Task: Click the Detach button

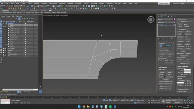Action: 188,34
